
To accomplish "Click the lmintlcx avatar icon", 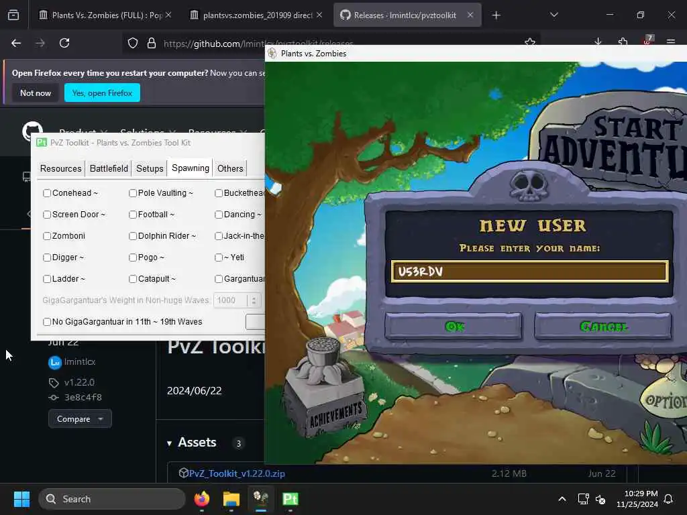I will tap(55, 362).
